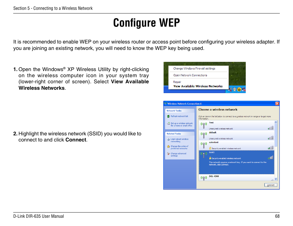Screen dimensions: 293x226
Task: Click 'Unsecured wireless network' text under Test
Action: (x=221, y=129)
